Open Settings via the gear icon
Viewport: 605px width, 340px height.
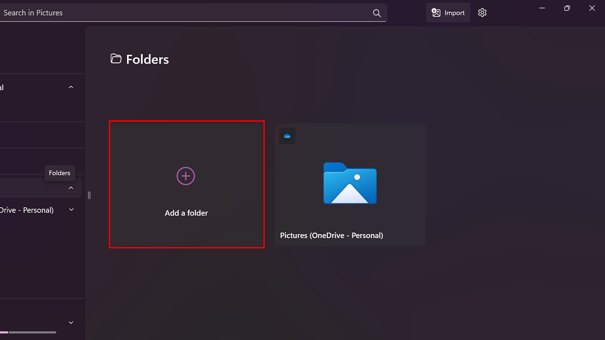(x=482, y=13)
